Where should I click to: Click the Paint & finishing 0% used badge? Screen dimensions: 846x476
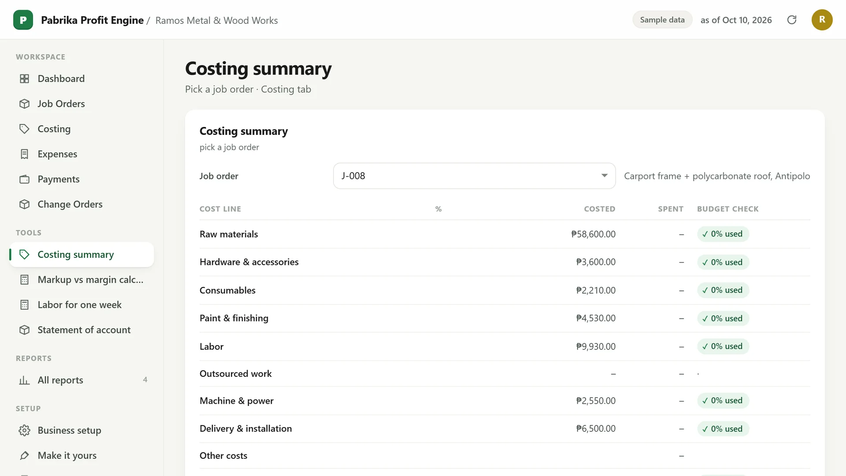coord(723,318)
